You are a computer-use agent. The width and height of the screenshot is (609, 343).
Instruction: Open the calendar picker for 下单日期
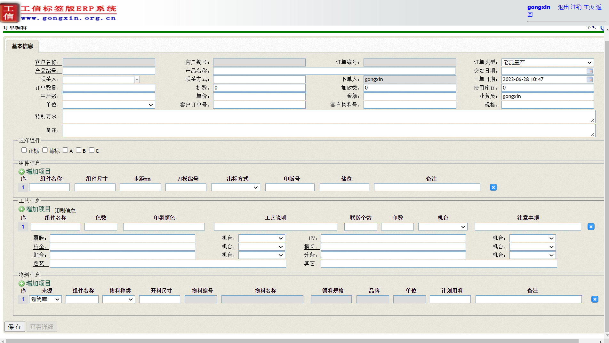click(x=590, y=79)
